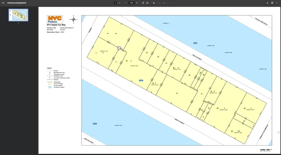Download the PDF file
This screenshot has width=281, height=155.
pyautogui.click(x=267, y=3)
